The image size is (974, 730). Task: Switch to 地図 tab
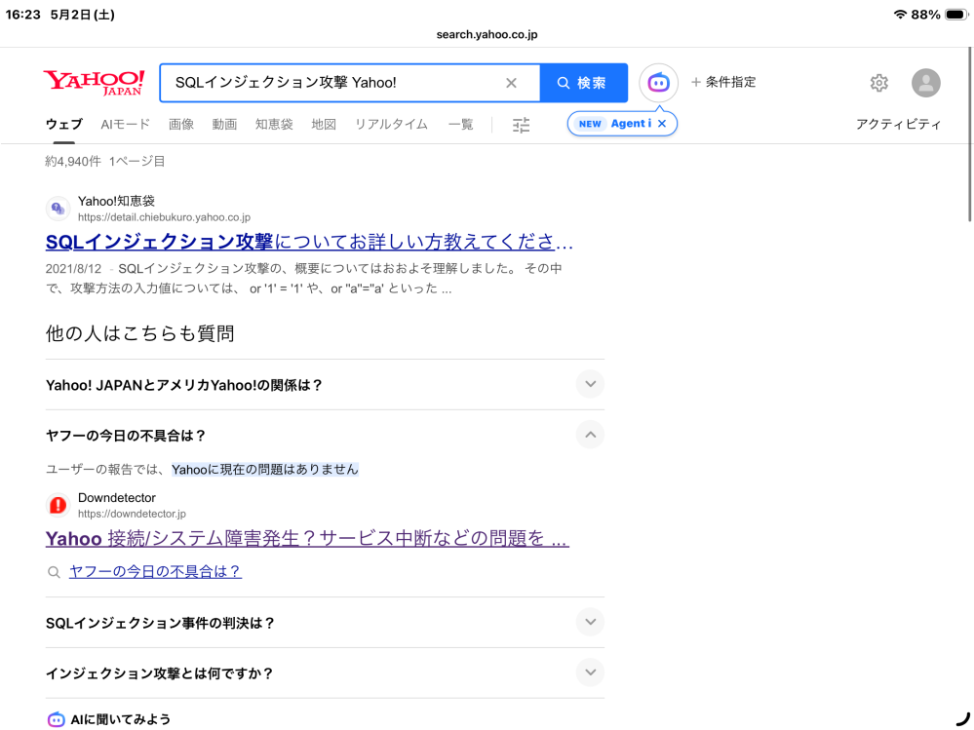324,124
